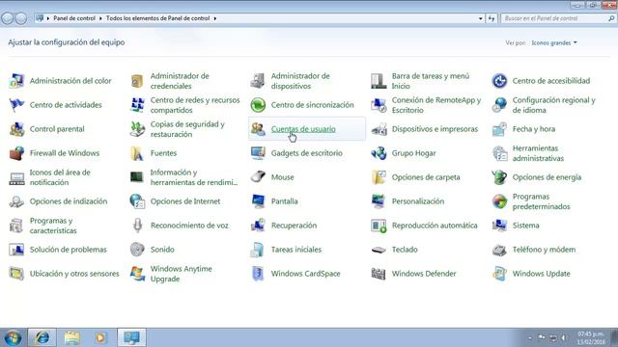Screen dimensions: 618x347
Task: Expand arrow before 'Panel de control' breadcrumb
Action: click(48, 18)
